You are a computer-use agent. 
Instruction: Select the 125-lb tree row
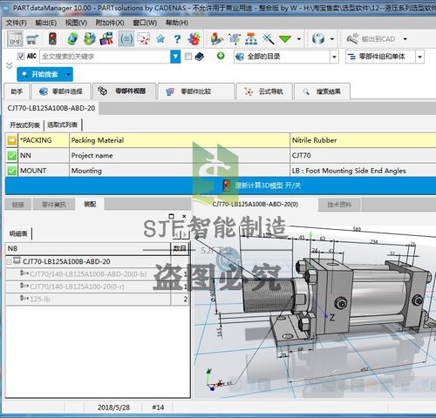[98, 299]
